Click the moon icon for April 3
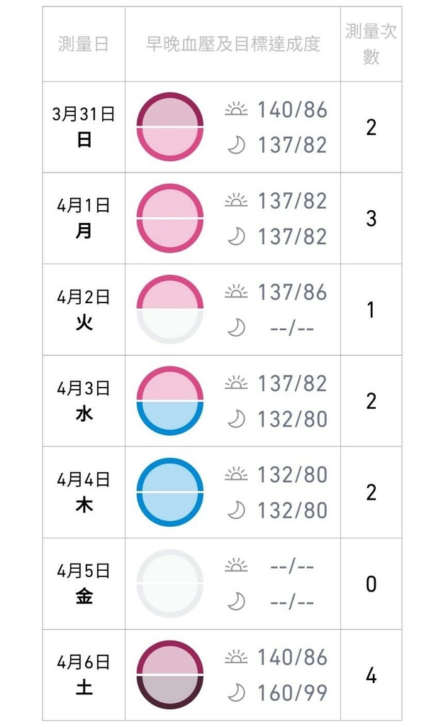This screenshot has width=443, height=727. (236, 419)
